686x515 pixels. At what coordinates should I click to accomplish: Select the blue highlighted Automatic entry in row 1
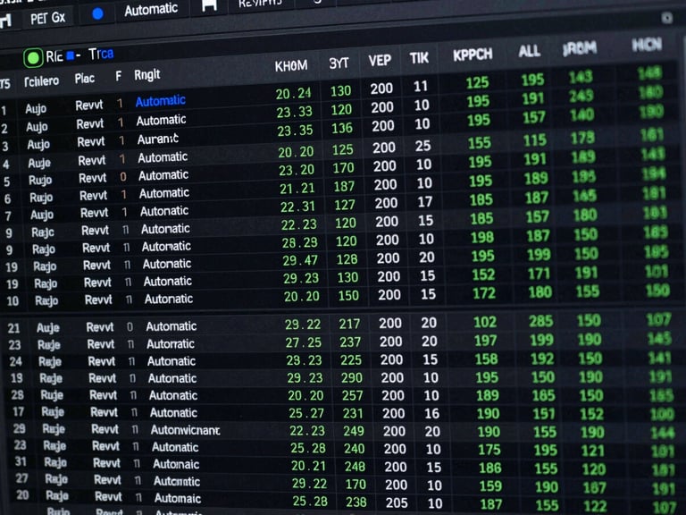point(161,101)
